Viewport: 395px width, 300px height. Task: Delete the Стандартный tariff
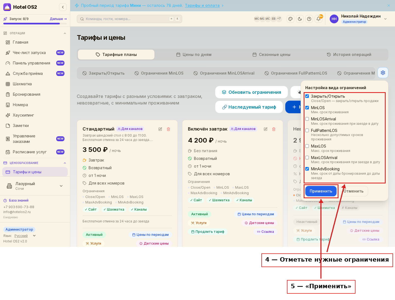(168, 129)
